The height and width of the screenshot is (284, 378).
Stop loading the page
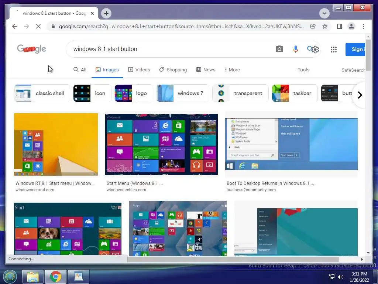(x=38, y=26)
